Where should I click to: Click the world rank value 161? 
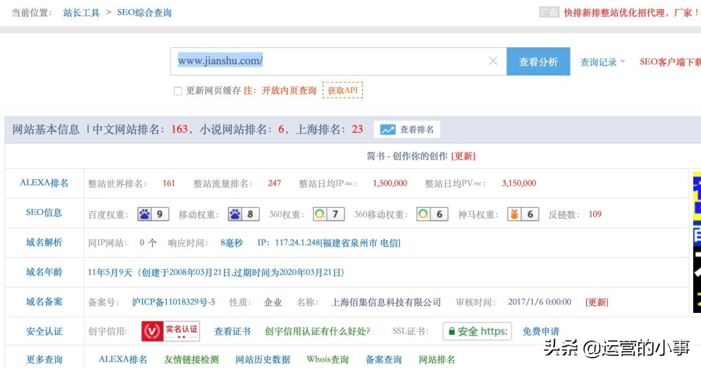[x=169, y=183]
